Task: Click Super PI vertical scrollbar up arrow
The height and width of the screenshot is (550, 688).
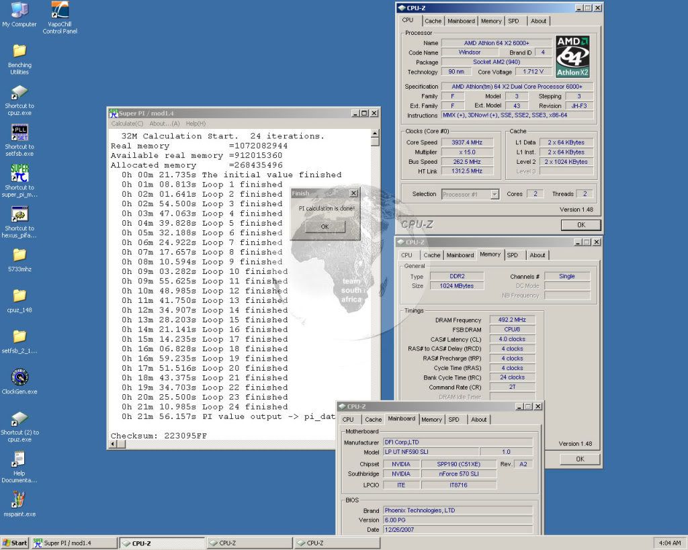Action: [x=375, y=134]
